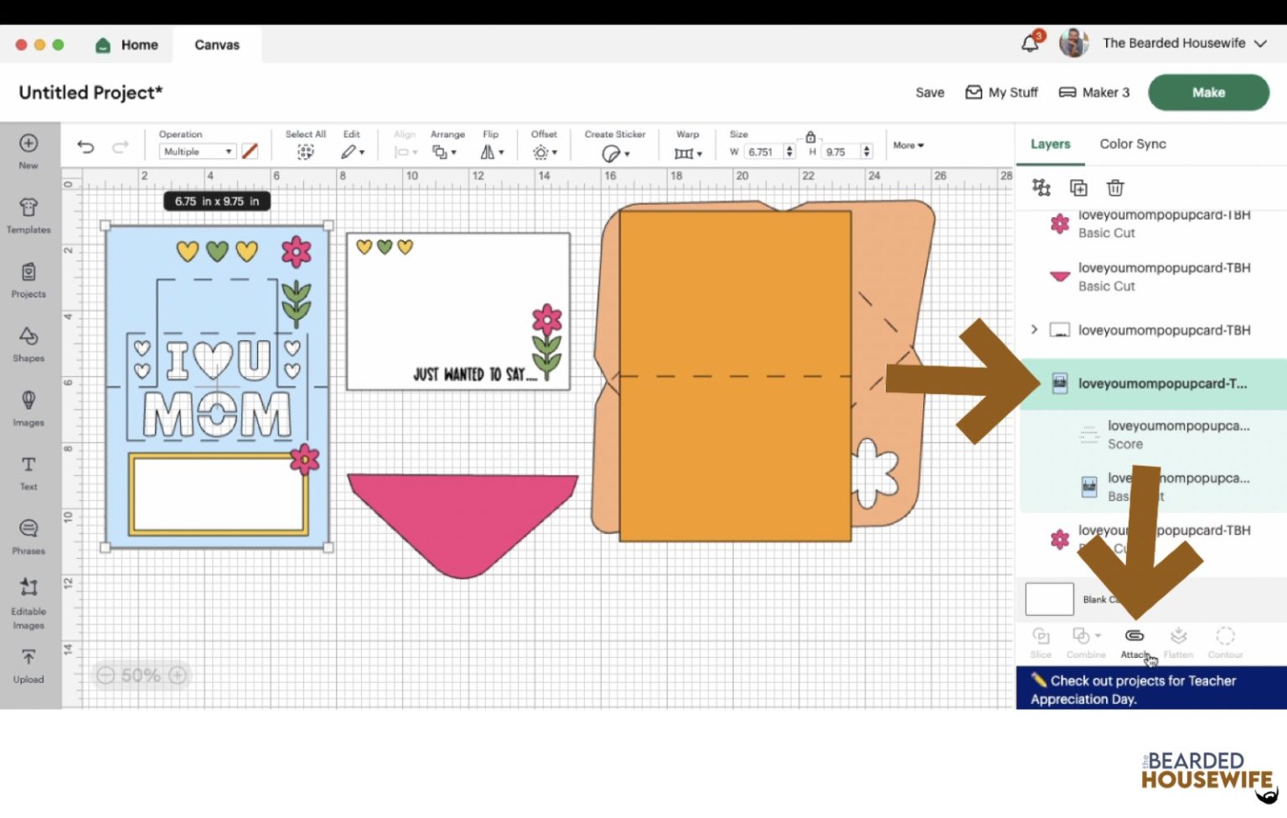Viewport: 1287px width, 818px height.
Task: Expand the collapsed loveyoumompopupcard-TBH group
Action: tap(1034, 329)
